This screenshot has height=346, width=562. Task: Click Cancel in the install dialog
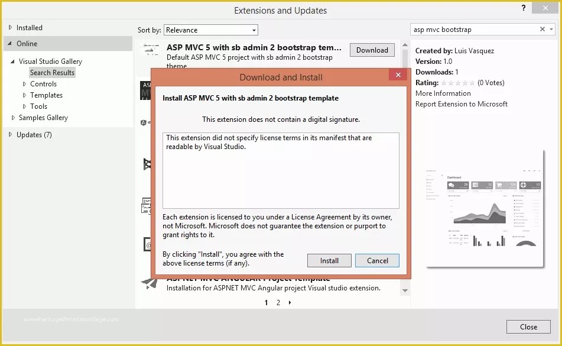(377, 260)
